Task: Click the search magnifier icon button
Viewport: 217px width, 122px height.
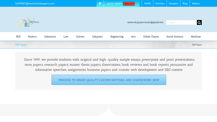Action: pos(199,23)
